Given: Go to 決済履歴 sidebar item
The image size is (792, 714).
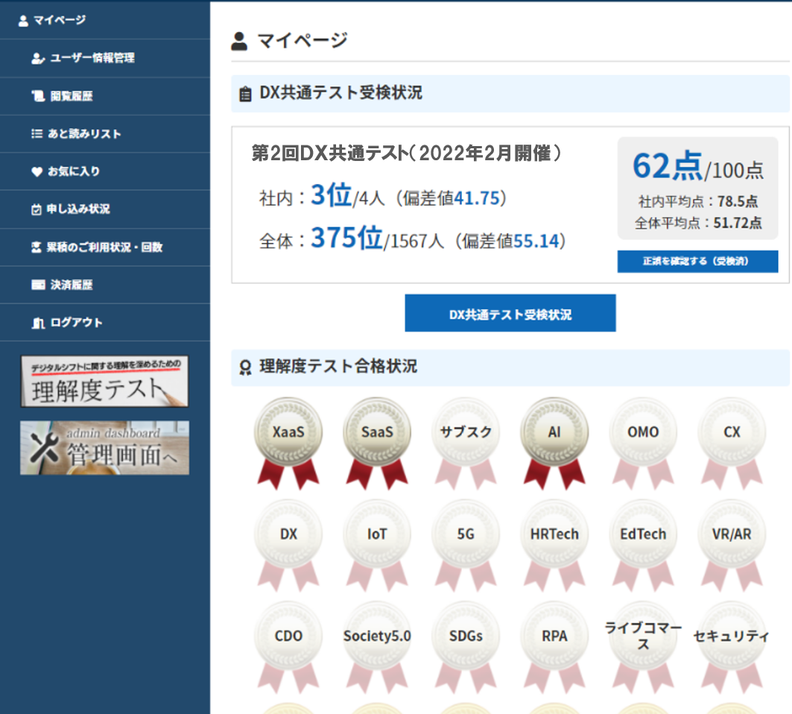Looking at the screenshot, I should pyautogui.click(x=104, y=285).
